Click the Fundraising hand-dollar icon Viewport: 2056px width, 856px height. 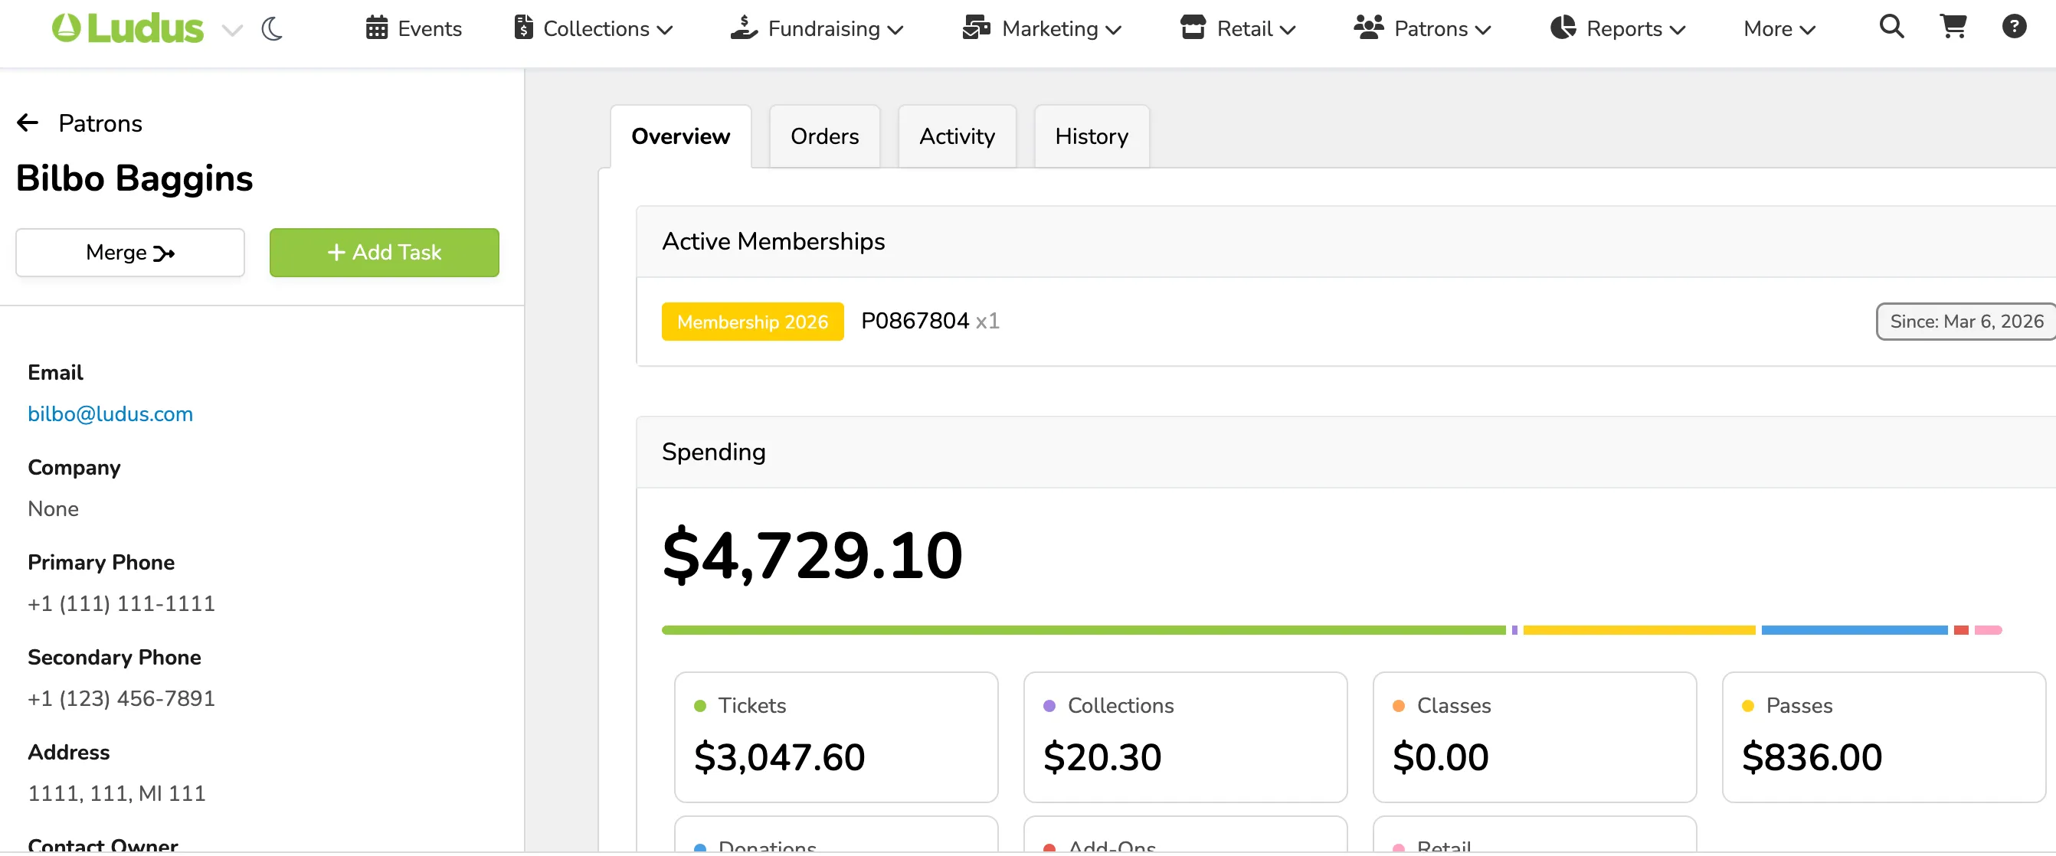pos(744,28)
